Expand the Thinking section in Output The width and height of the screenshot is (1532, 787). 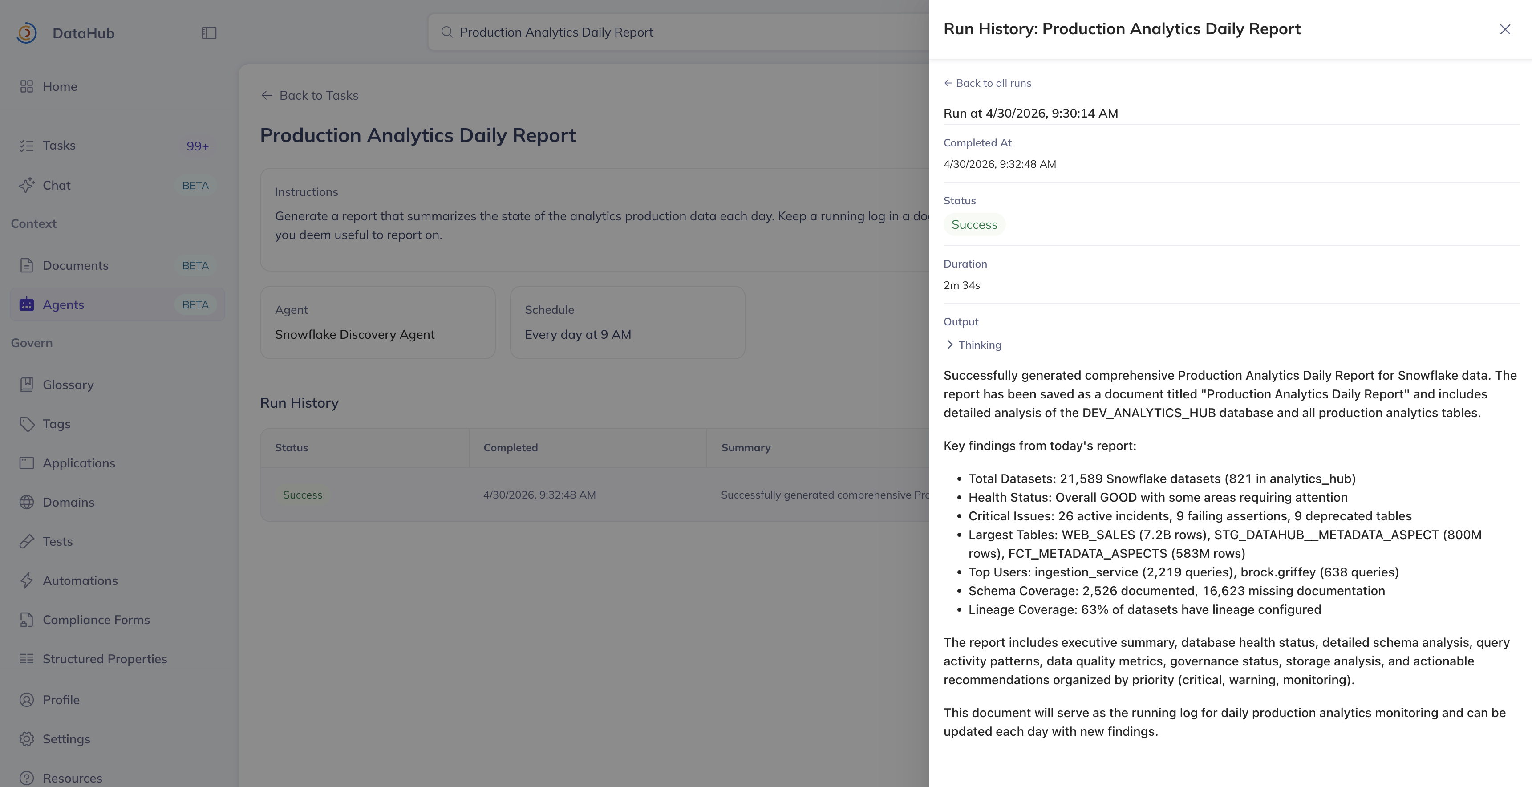tap(973, 345)
